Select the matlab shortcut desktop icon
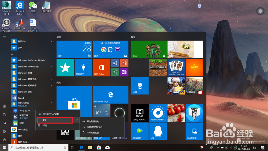 pos(20,25)
